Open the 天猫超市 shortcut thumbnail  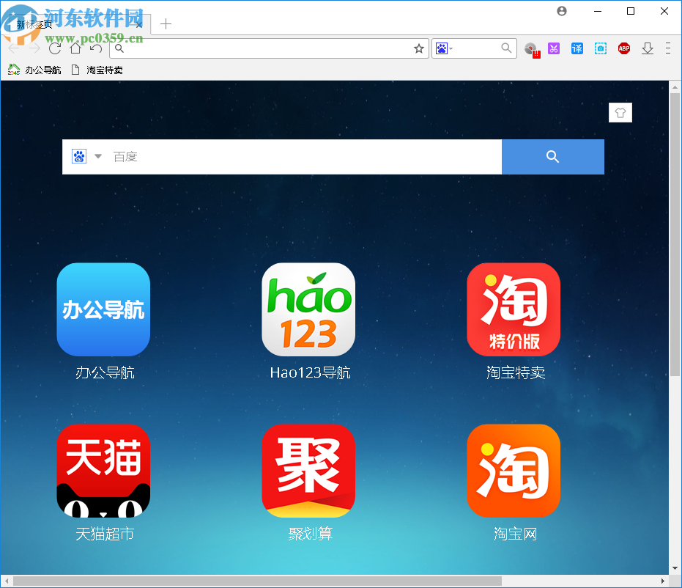click(x=103, y=471)
